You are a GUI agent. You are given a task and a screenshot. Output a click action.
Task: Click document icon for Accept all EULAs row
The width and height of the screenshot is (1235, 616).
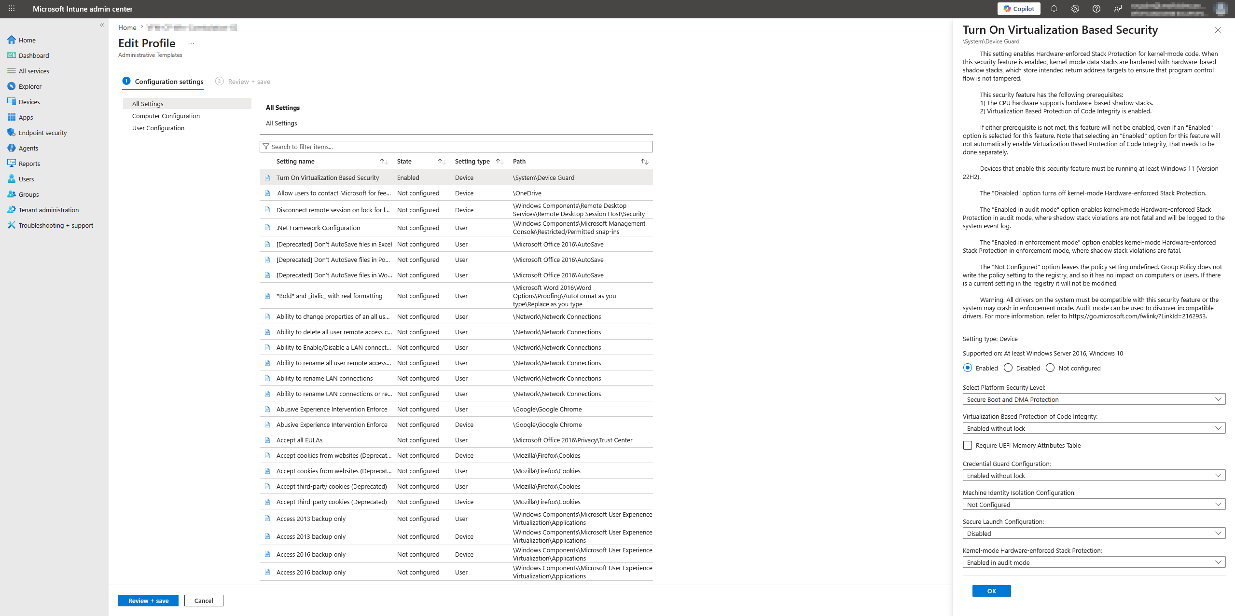[x=267, y=440]
